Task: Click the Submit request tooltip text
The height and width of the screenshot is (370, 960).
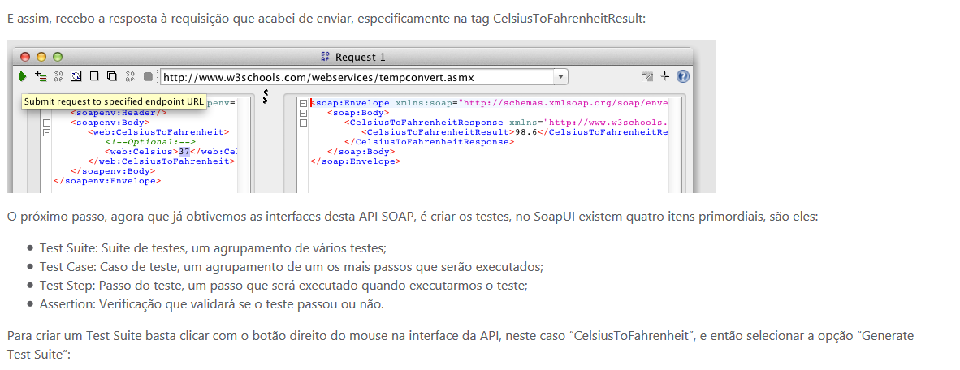Action: tap(113, 101)
